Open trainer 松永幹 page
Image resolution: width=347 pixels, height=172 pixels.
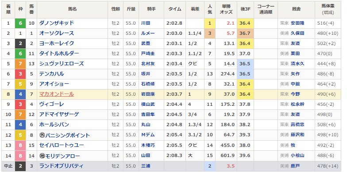click(x=297, y=104)
